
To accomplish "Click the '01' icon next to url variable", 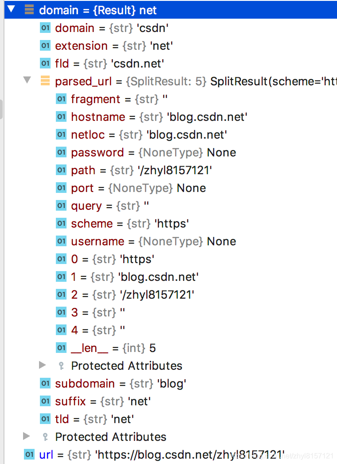I will coord(29,454).
